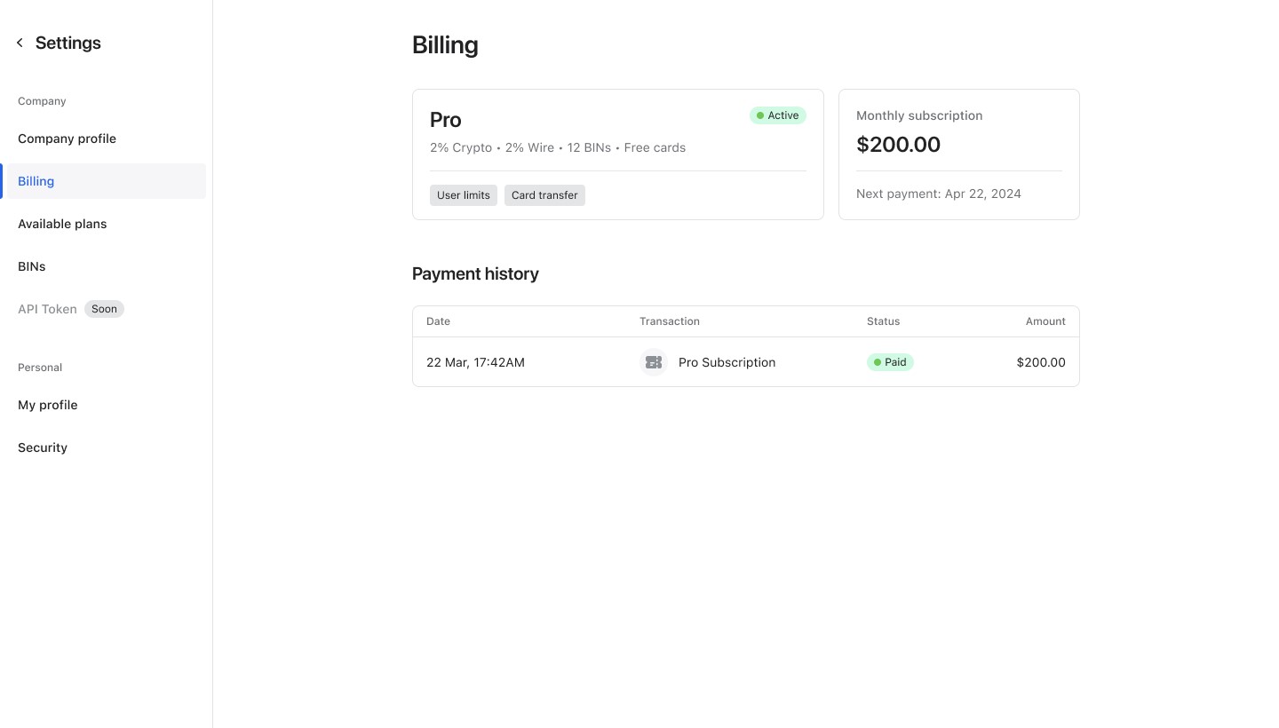Click the Date column header
The height and width of the screenshot is (728, 1279).
pyautogui.click(x=438, y=321)
